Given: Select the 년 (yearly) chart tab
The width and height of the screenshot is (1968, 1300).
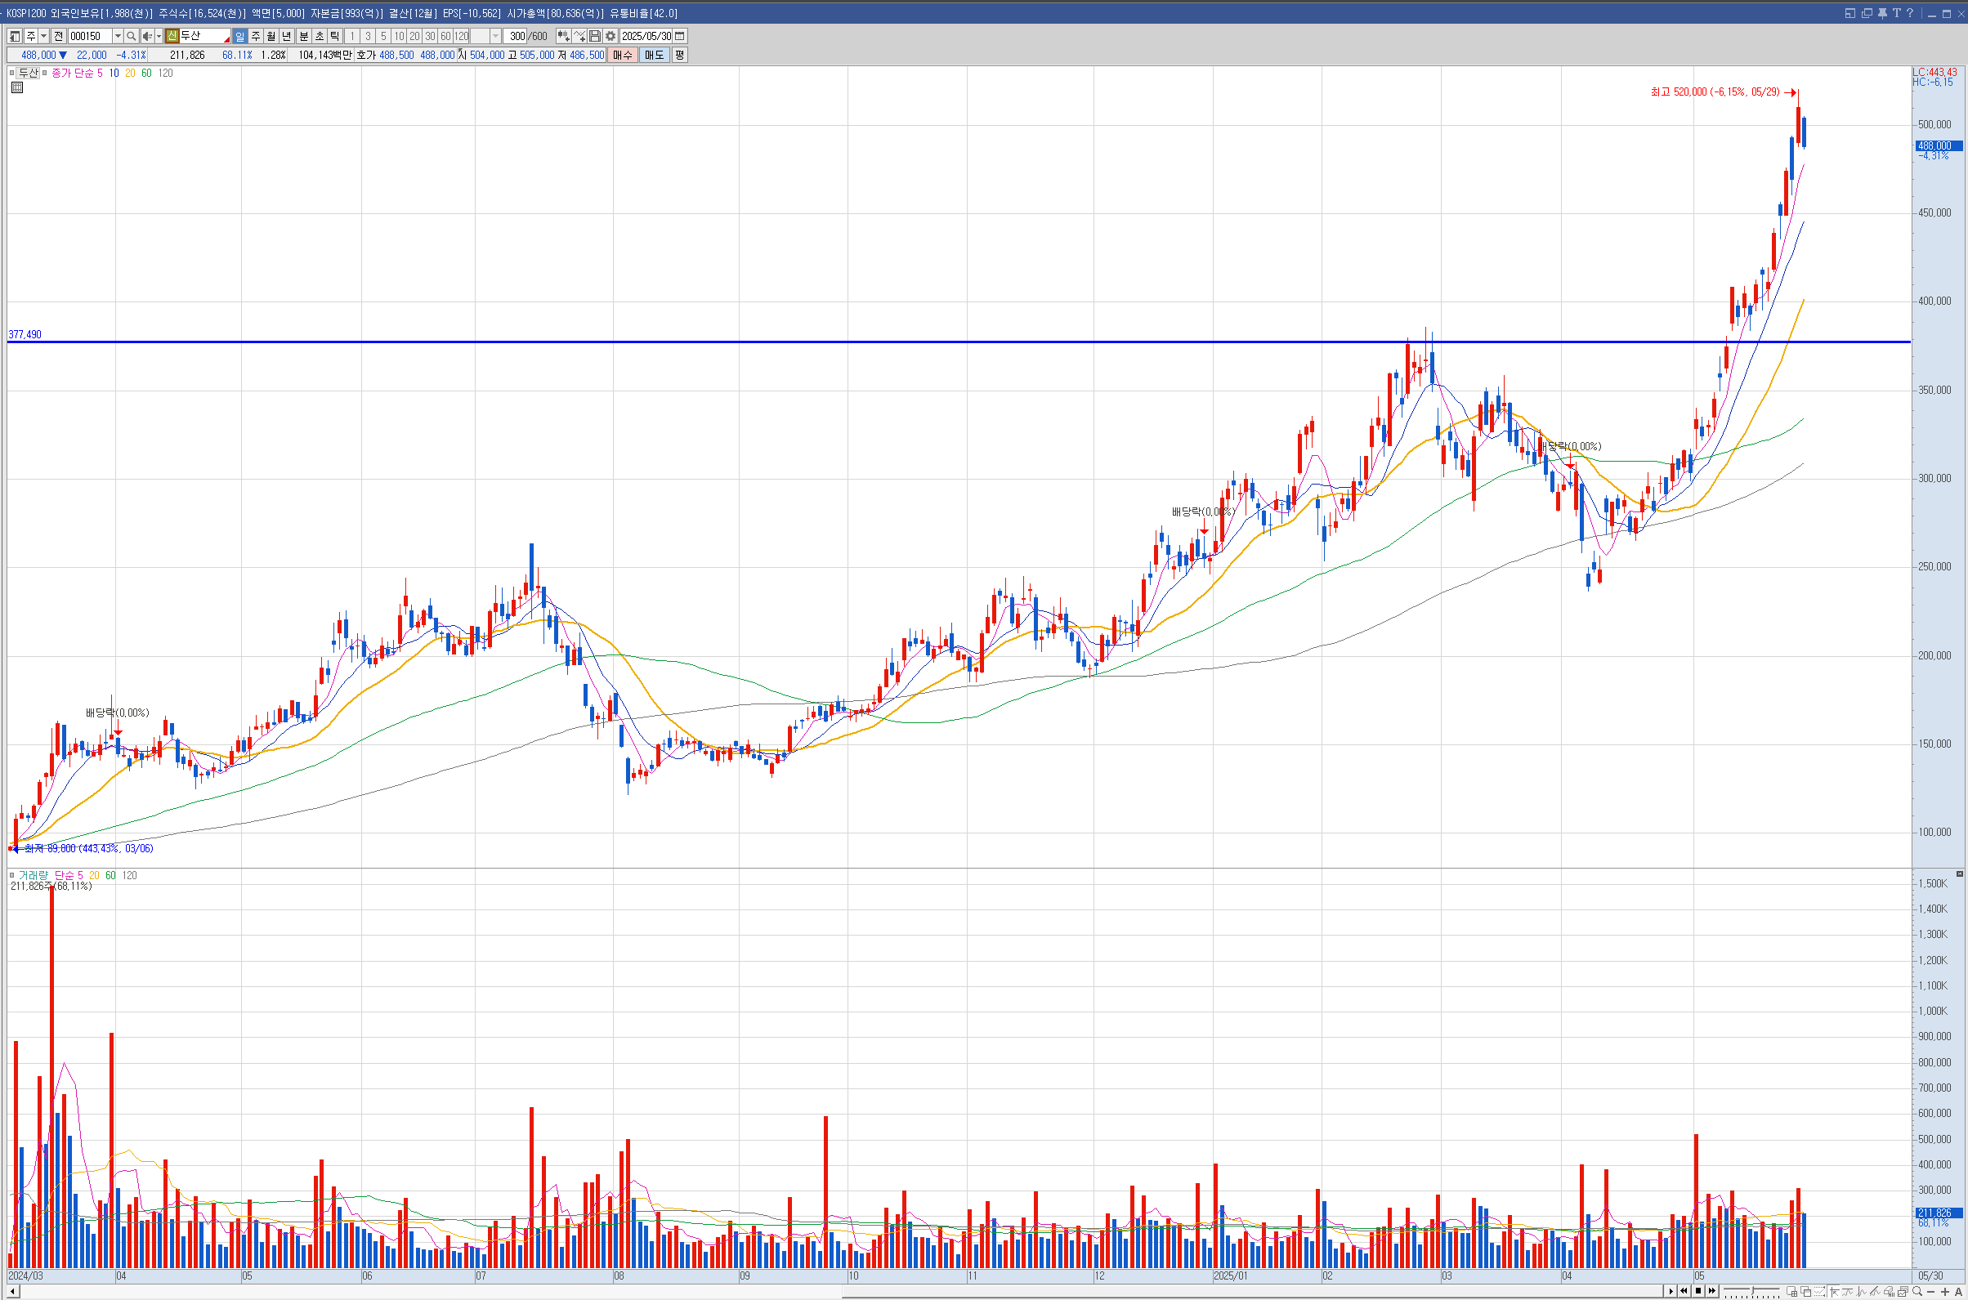Looking at the screenshot, I should click(287, 37).
